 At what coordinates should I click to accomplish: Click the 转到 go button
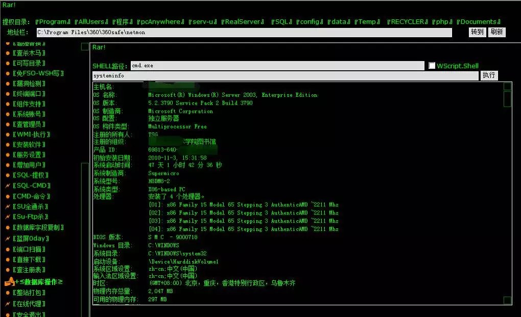[477, 32]
